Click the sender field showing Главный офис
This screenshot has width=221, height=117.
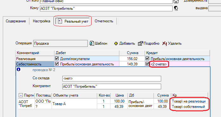(106, 2)
